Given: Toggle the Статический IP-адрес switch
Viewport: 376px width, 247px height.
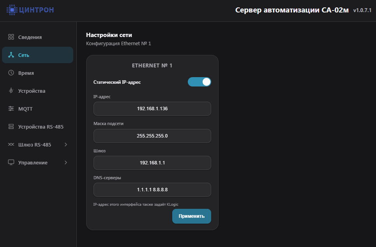Looking at the screenshot, I should [x=199, y=82].
